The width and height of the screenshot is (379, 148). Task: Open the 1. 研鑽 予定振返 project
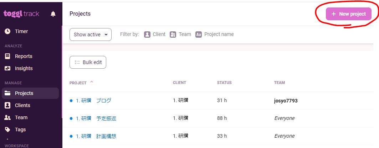click(96, 118)
